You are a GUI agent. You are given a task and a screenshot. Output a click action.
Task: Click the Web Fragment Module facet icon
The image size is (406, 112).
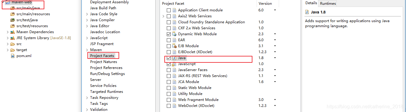click(174, 100)
